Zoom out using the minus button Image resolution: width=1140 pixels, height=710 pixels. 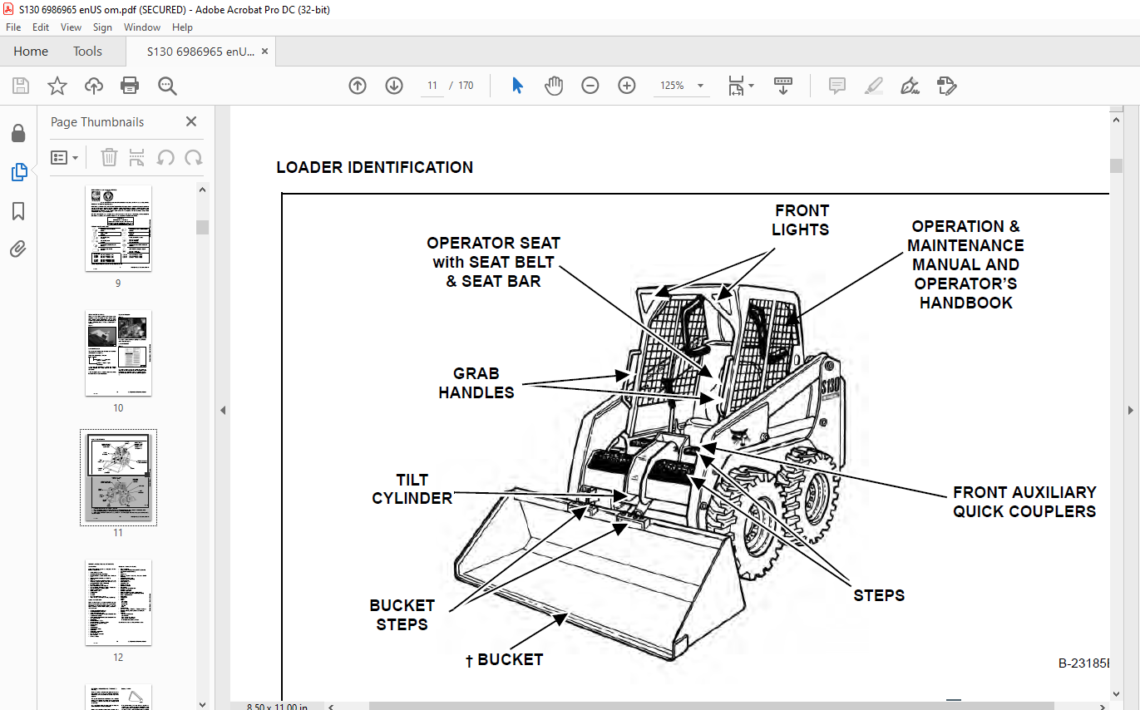[590, 86]
